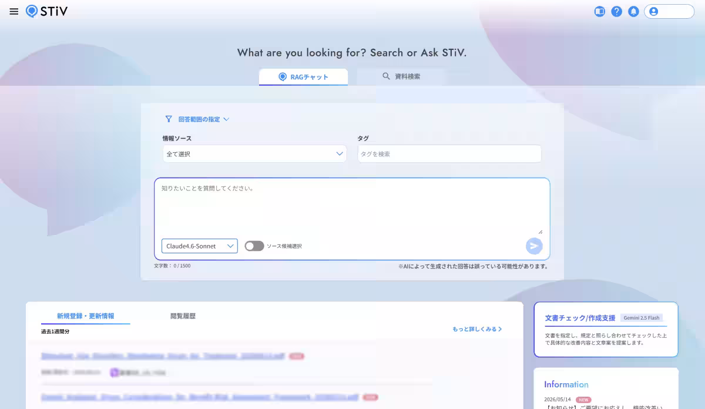
Task: Click the Information heading
Action: coord(566,384)
